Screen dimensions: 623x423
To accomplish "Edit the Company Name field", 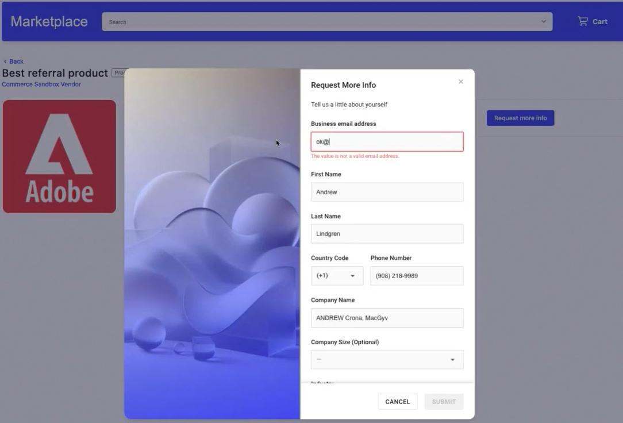I will pos(387,318).
